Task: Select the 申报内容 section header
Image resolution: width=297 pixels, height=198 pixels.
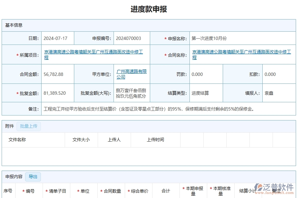Action: point(13,177)
